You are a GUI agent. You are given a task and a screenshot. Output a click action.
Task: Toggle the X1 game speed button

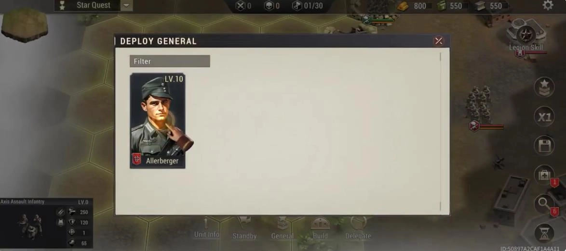[544, 117]
